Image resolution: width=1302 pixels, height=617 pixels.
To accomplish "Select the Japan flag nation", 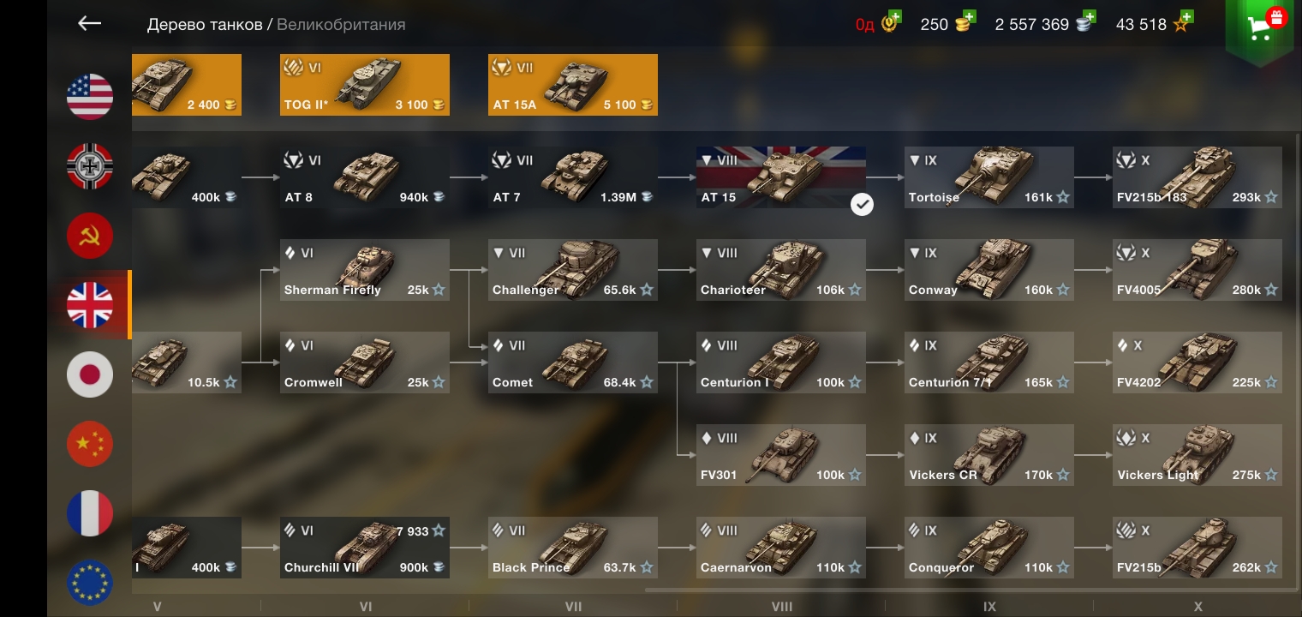I will [x=90, y=374].
